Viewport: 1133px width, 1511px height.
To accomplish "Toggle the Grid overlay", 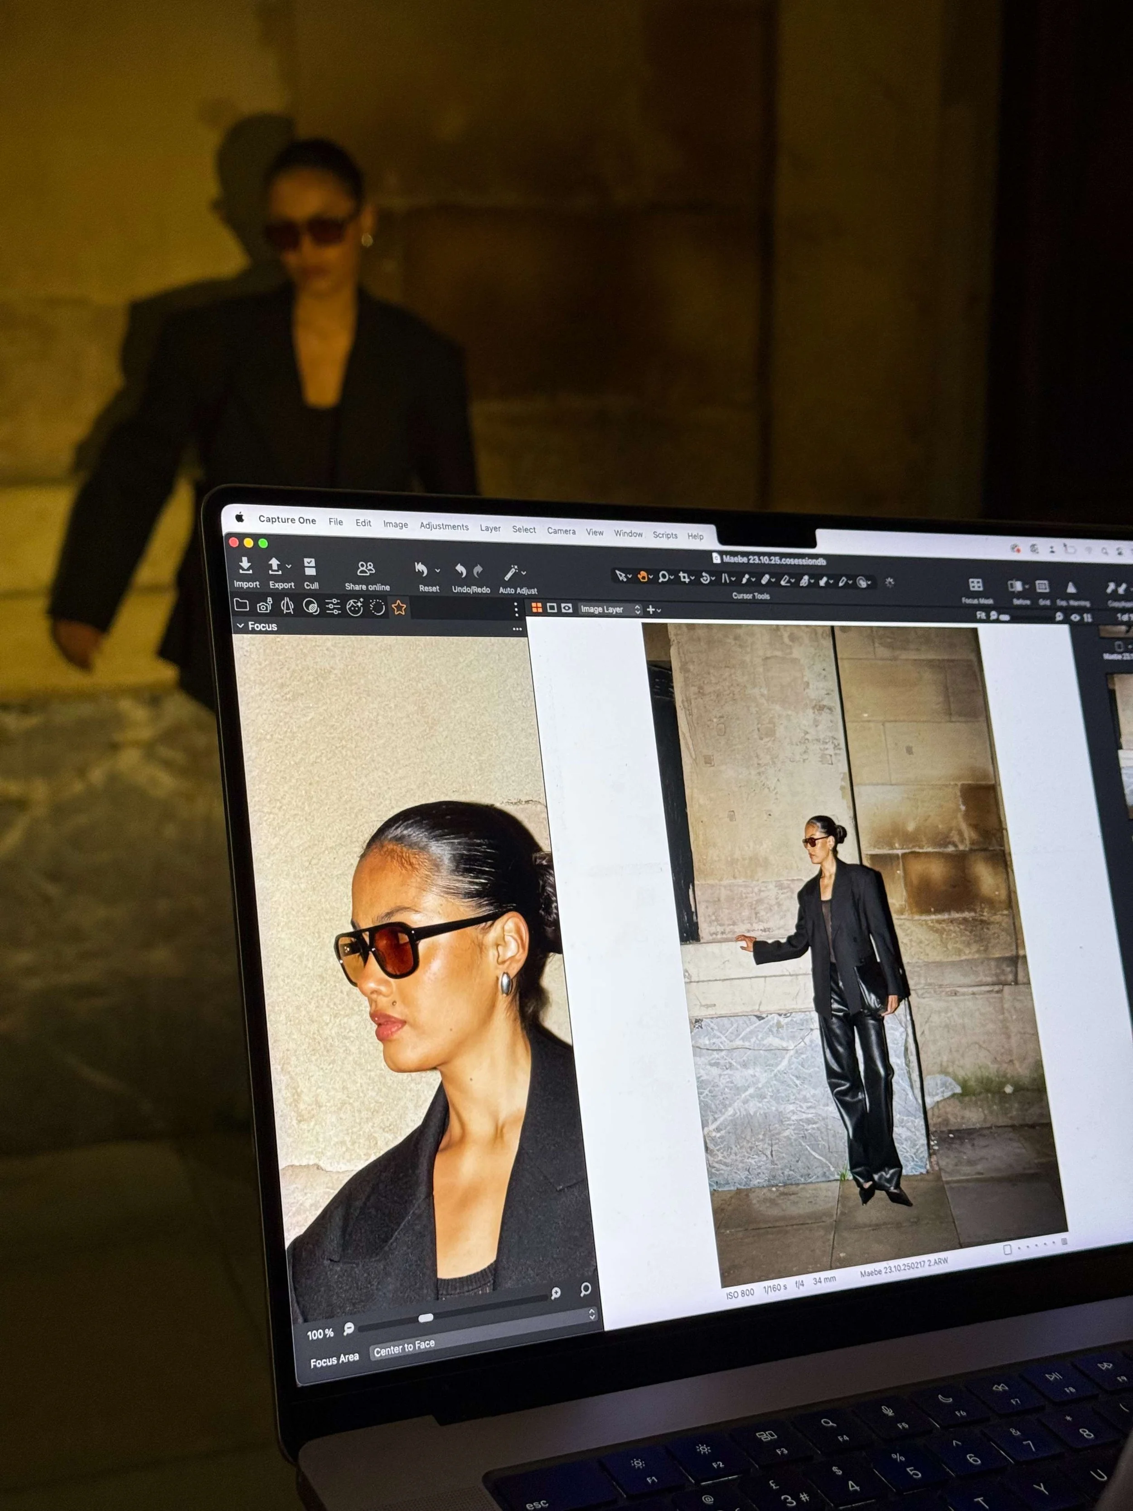I will 1042,587.
